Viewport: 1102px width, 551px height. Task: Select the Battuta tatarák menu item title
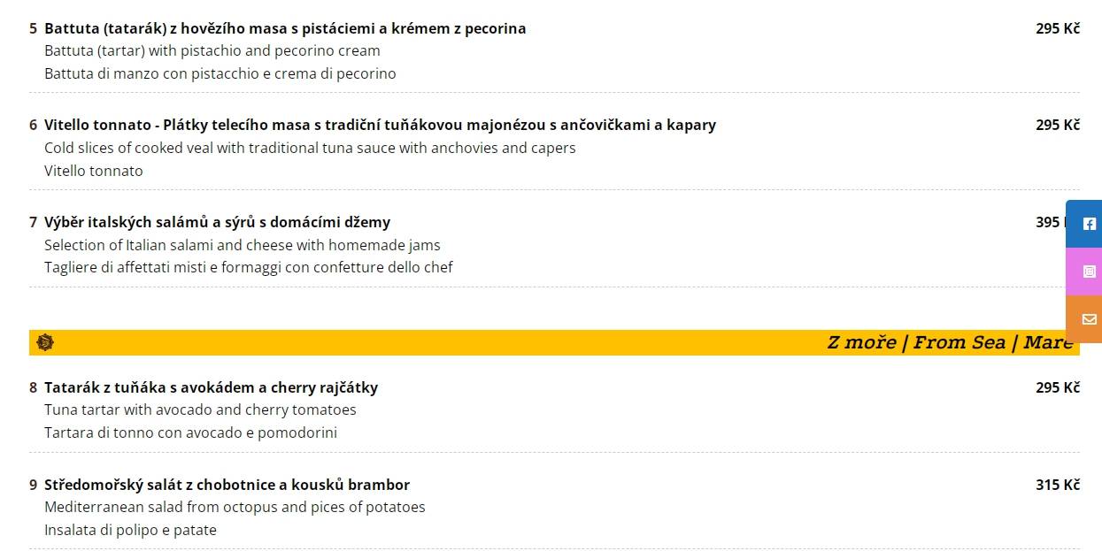click(285, 28)
